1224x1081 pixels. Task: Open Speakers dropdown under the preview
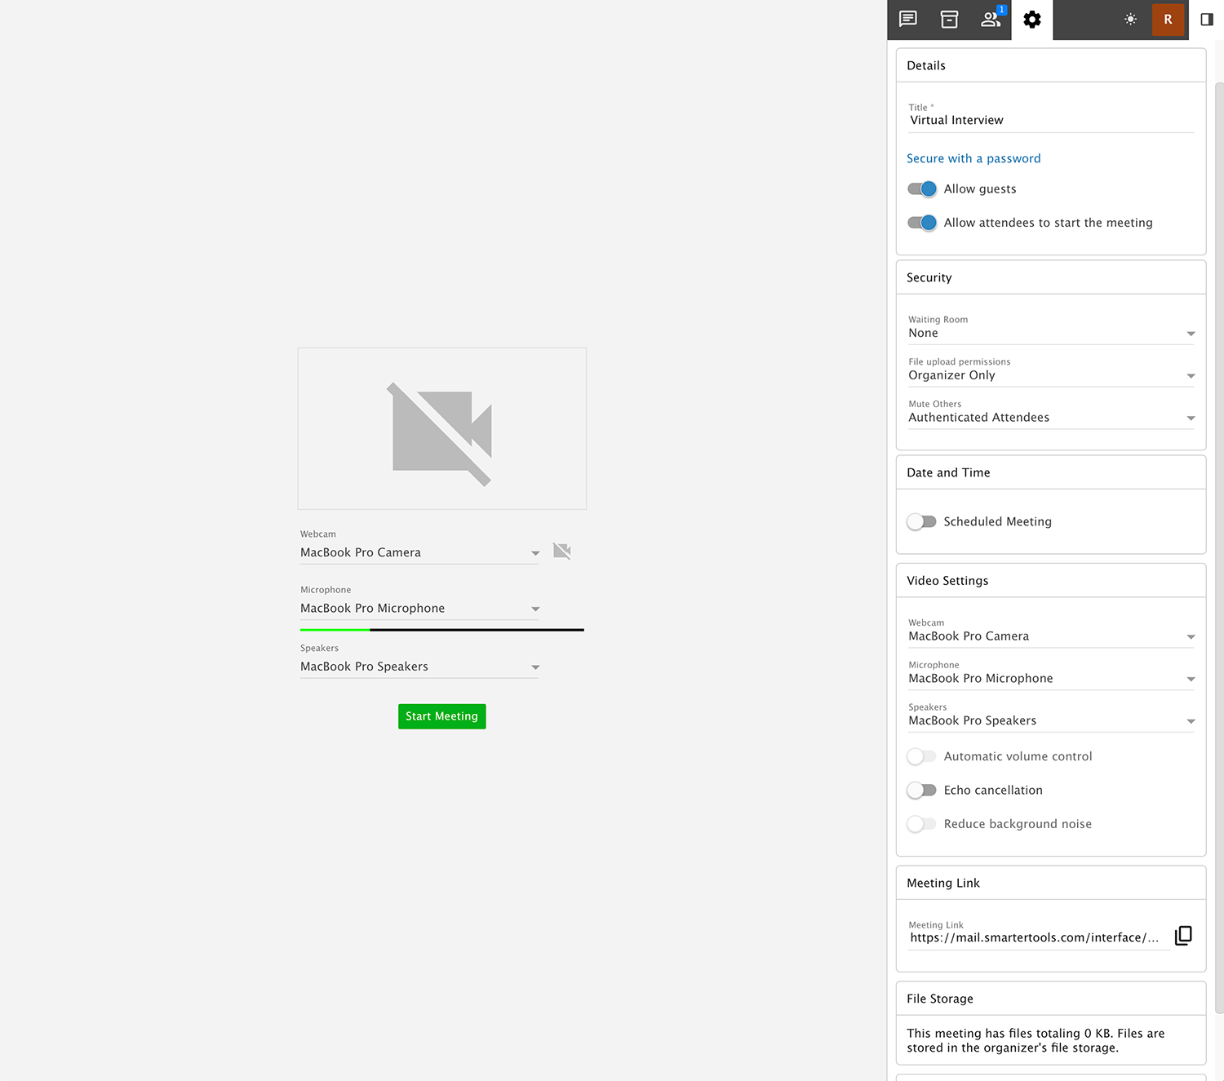click(x=419, y=661)
